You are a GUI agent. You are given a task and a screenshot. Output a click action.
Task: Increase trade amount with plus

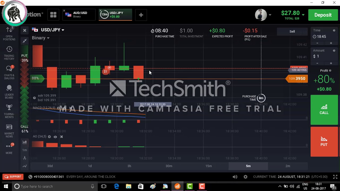click(331, 63)
